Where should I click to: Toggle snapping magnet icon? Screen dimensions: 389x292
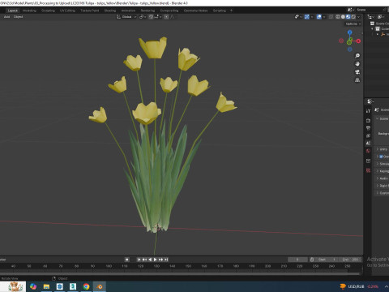click(151, 17)
